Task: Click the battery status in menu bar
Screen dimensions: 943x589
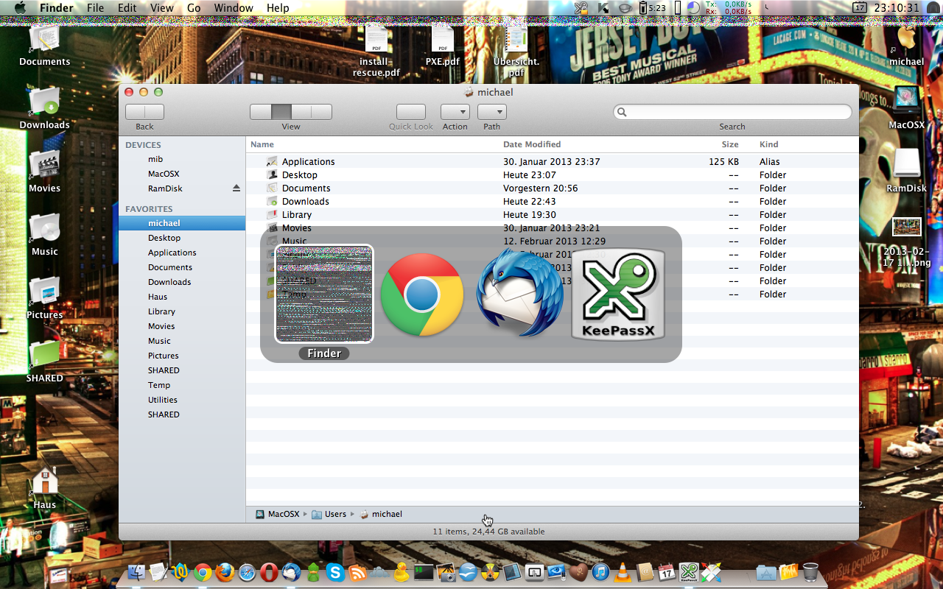Action: tap(653, 8)
